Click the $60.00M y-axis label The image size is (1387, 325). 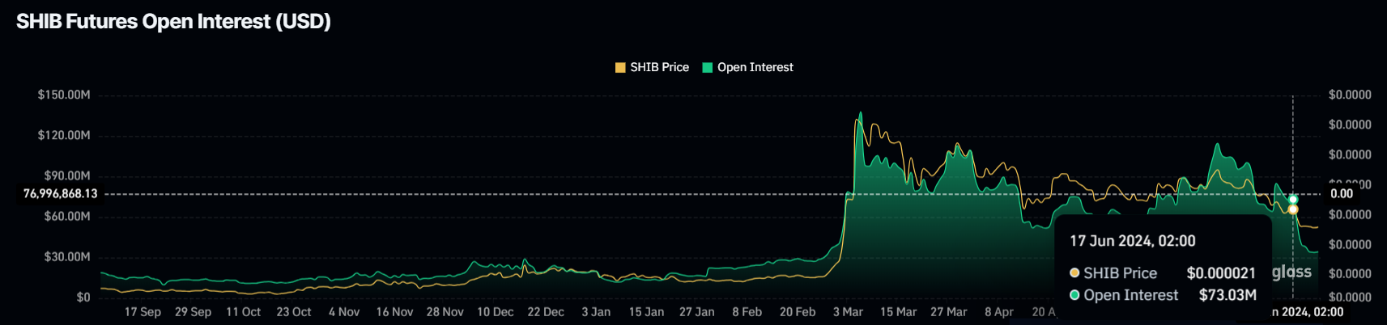click(x=67, y=216)
